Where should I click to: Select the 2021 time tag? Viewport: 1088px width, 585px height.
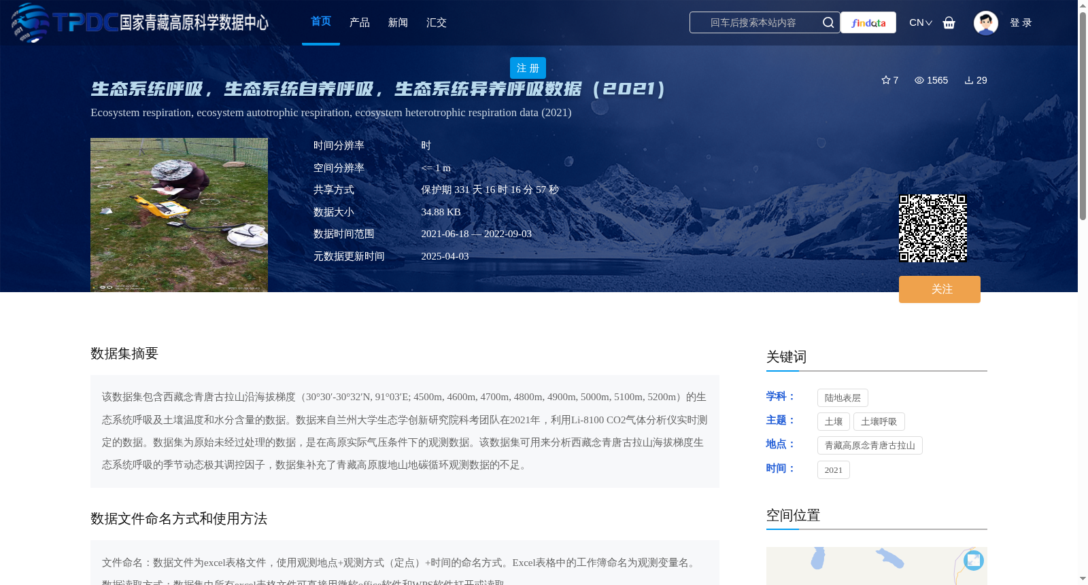[834, 470]
